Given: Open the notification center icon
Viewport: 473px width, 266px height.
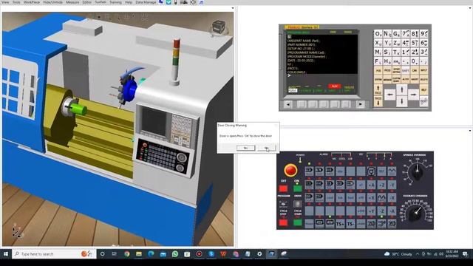Looking at the screenshot, I should (x=465, y=254).
